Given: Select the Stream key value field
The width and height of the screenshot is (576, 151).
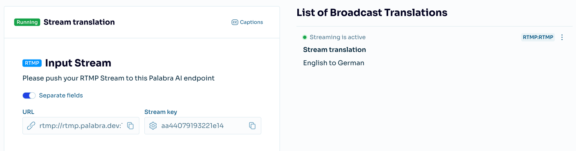Looking at the screenshot, I should (x=203, y=126).
